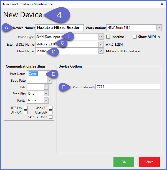The width and height of the screenshot is (167, 170).
Task: Expand the Class Name dropdown
Action: coord(101,51)
